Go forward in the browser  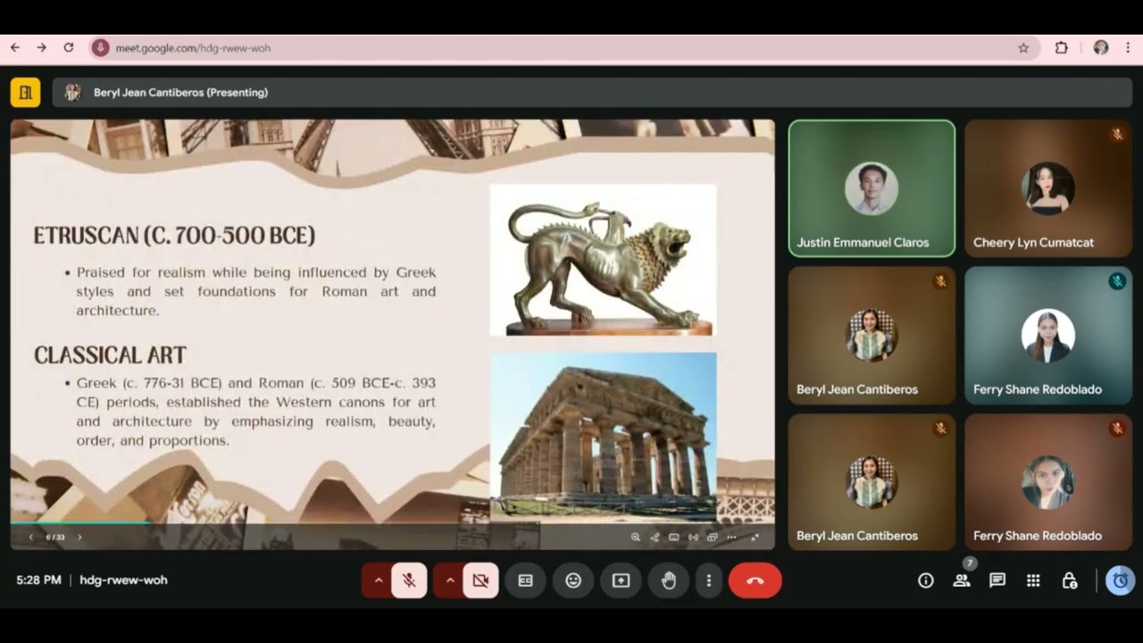point(41,47)
